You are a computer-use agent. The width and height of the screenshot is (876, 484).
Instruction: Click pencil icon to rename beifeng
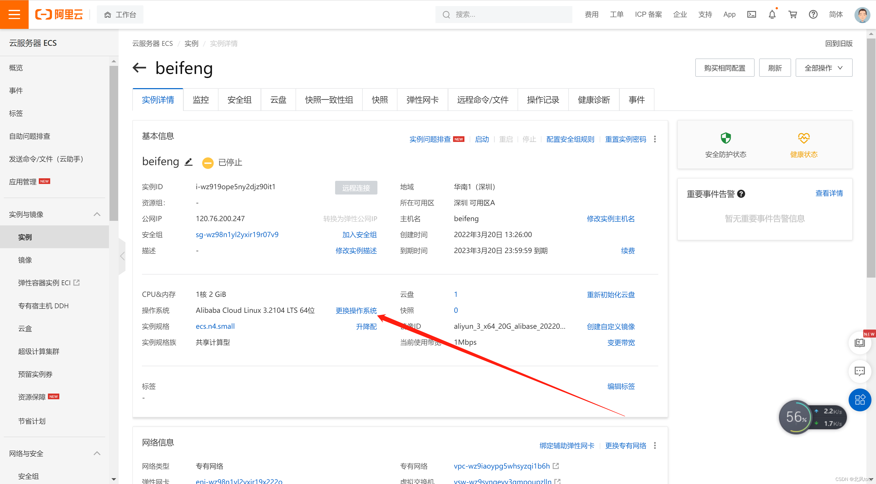(x=188, y=162)
